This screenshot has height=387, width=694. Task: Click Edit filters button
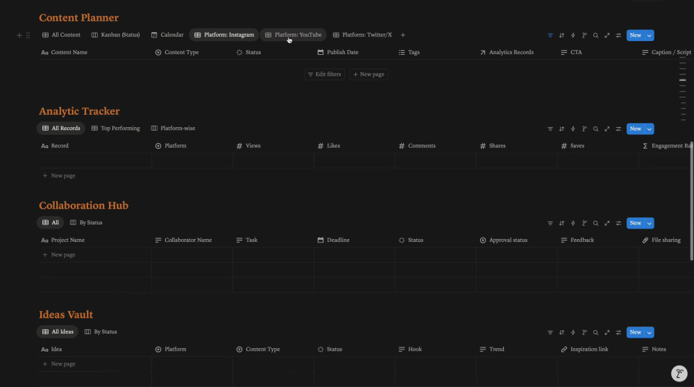click(x=324, y=74)
